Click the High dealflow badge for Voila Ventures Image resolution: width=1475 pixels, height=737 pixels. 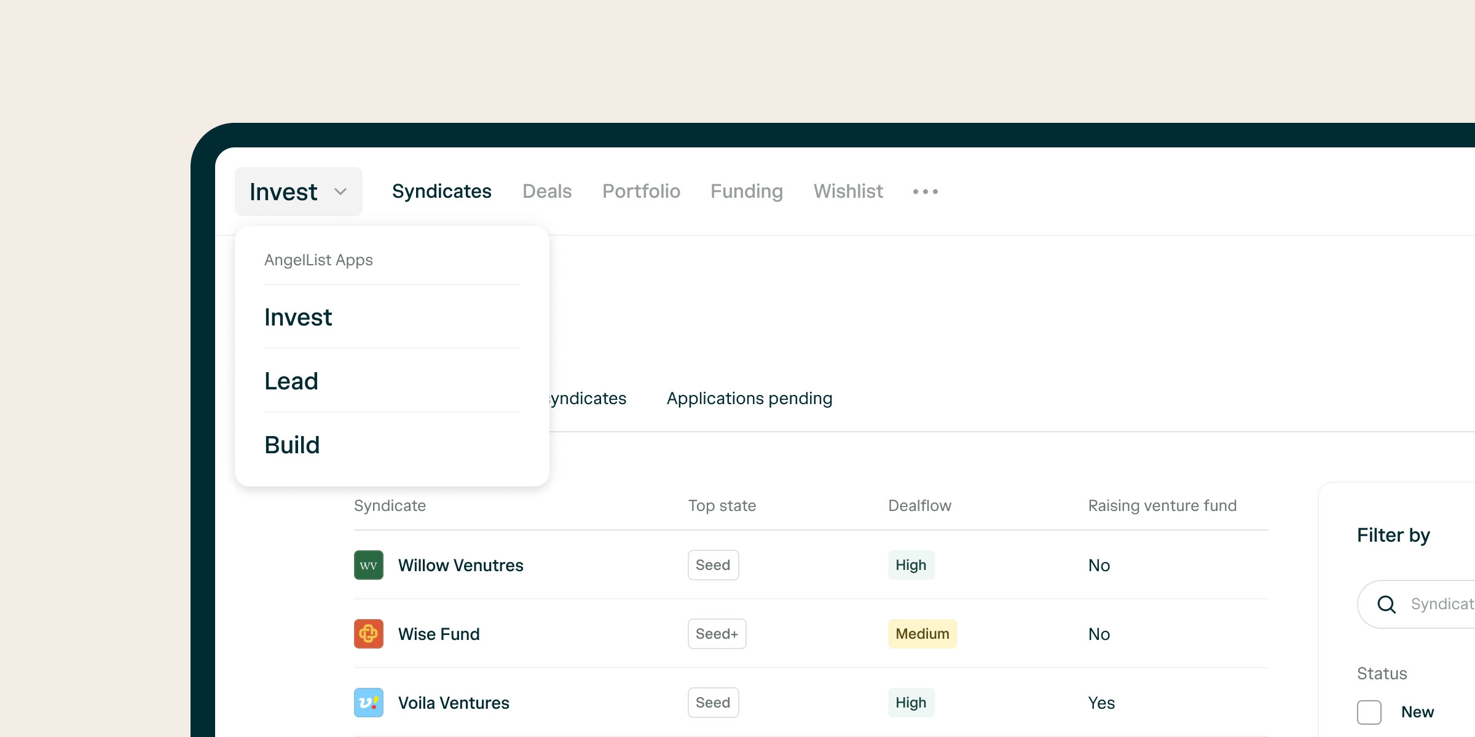911,703
